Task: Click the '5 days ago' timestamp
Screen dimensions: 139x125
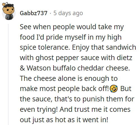Action: (68, 13)
